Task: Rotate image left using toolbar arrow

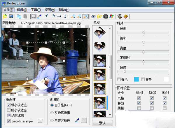Action: 46,17
